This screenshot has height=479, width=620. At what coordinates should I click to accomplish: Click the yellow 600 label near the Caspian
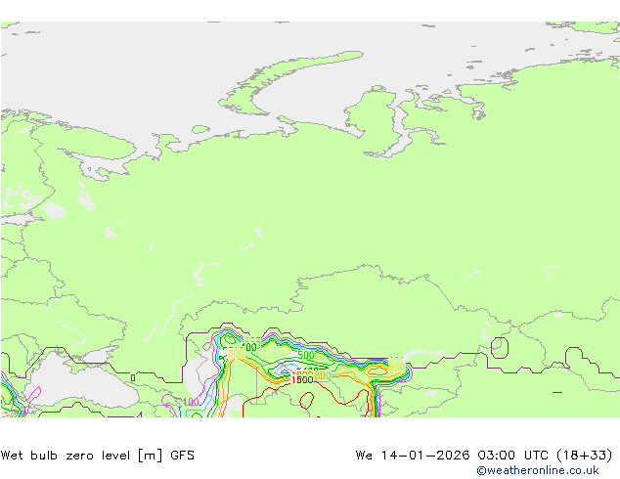point(236,353)
